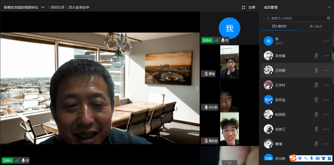Viewport: 334px width, 165px height.
Task: Click the right arrow on main video edge
Action: tap(197, 88)
